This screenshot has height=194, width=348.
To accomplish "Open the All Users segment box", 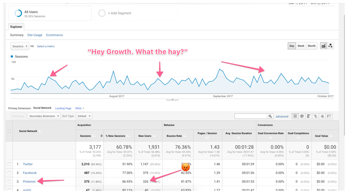I will pyautogui.click(x=50, y=13).
